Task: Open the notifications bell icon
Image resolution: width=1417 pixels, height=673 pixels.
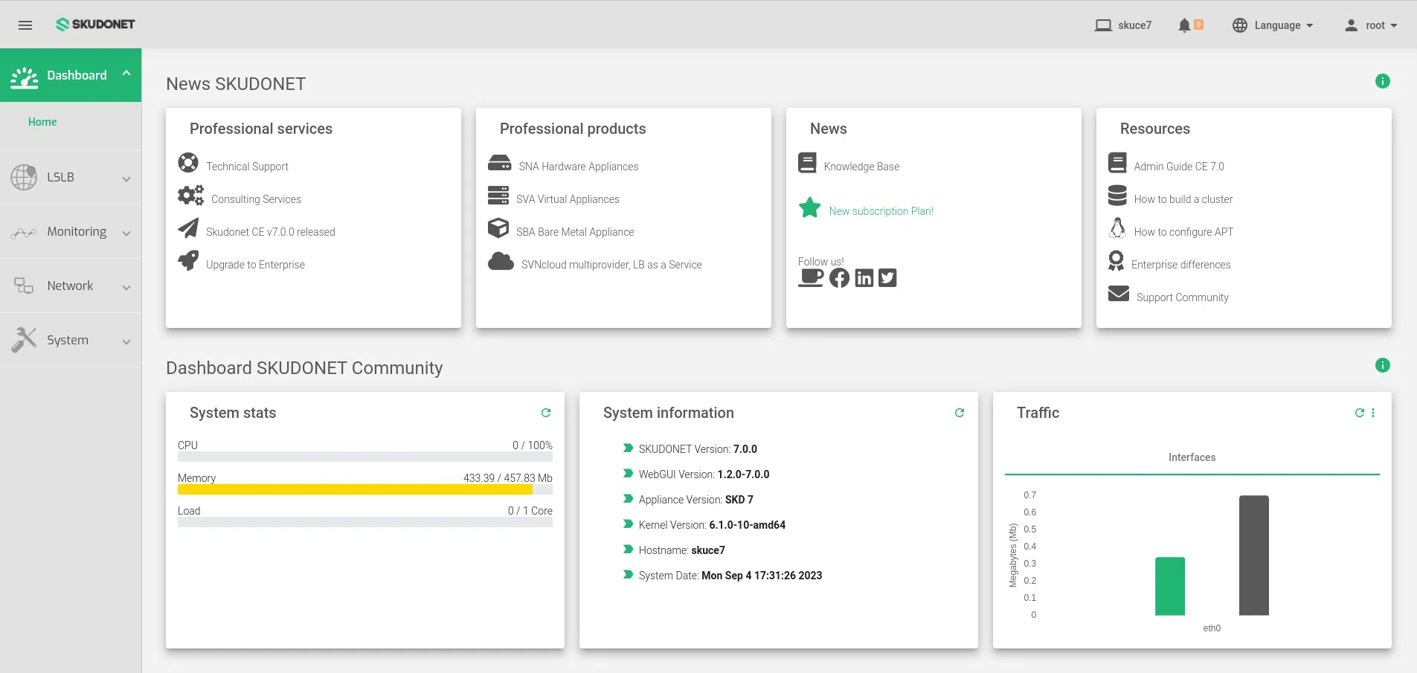Action: (x=1184, y=25)
